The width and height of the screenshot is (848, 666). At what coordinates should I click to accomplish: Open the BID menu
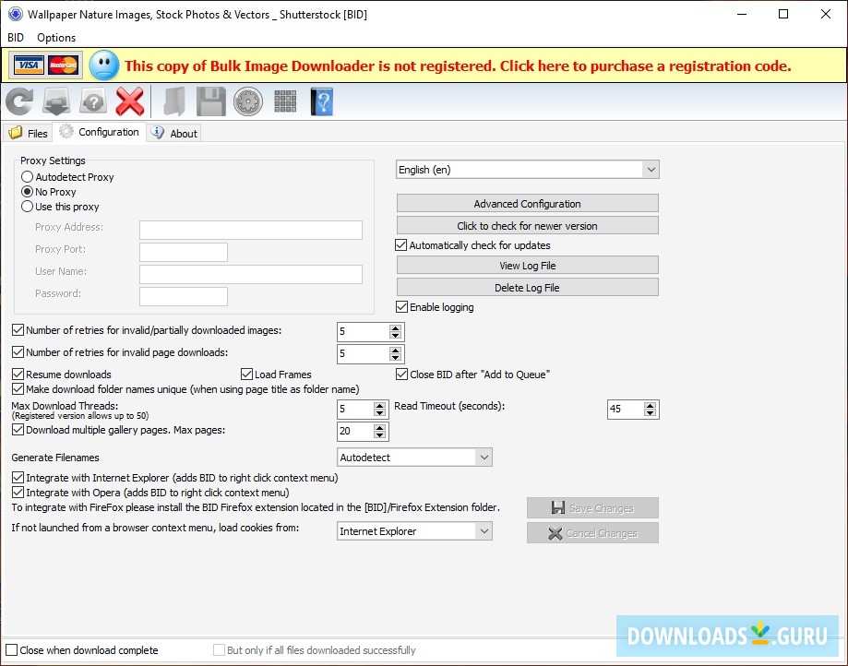click(x=16, y=37)
